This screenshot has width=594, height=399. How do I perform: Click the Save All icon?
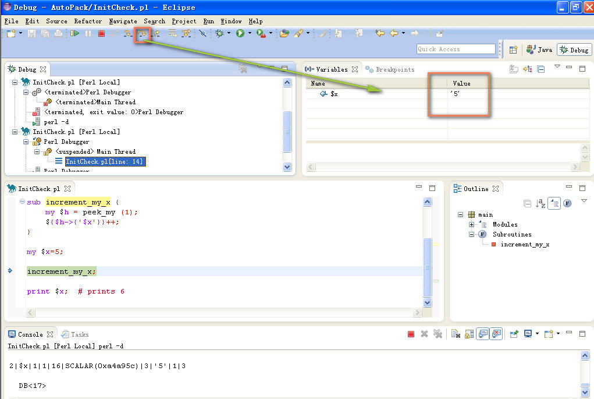pos(45,33)
